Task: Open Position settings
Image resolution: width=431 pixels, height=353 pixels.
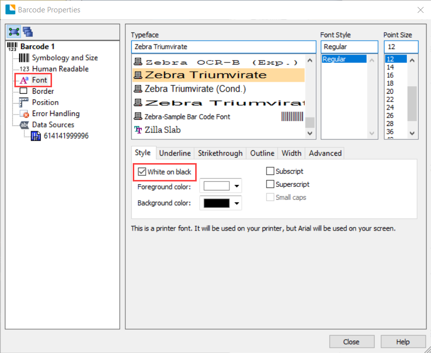Action: click(x=46, y=102)
